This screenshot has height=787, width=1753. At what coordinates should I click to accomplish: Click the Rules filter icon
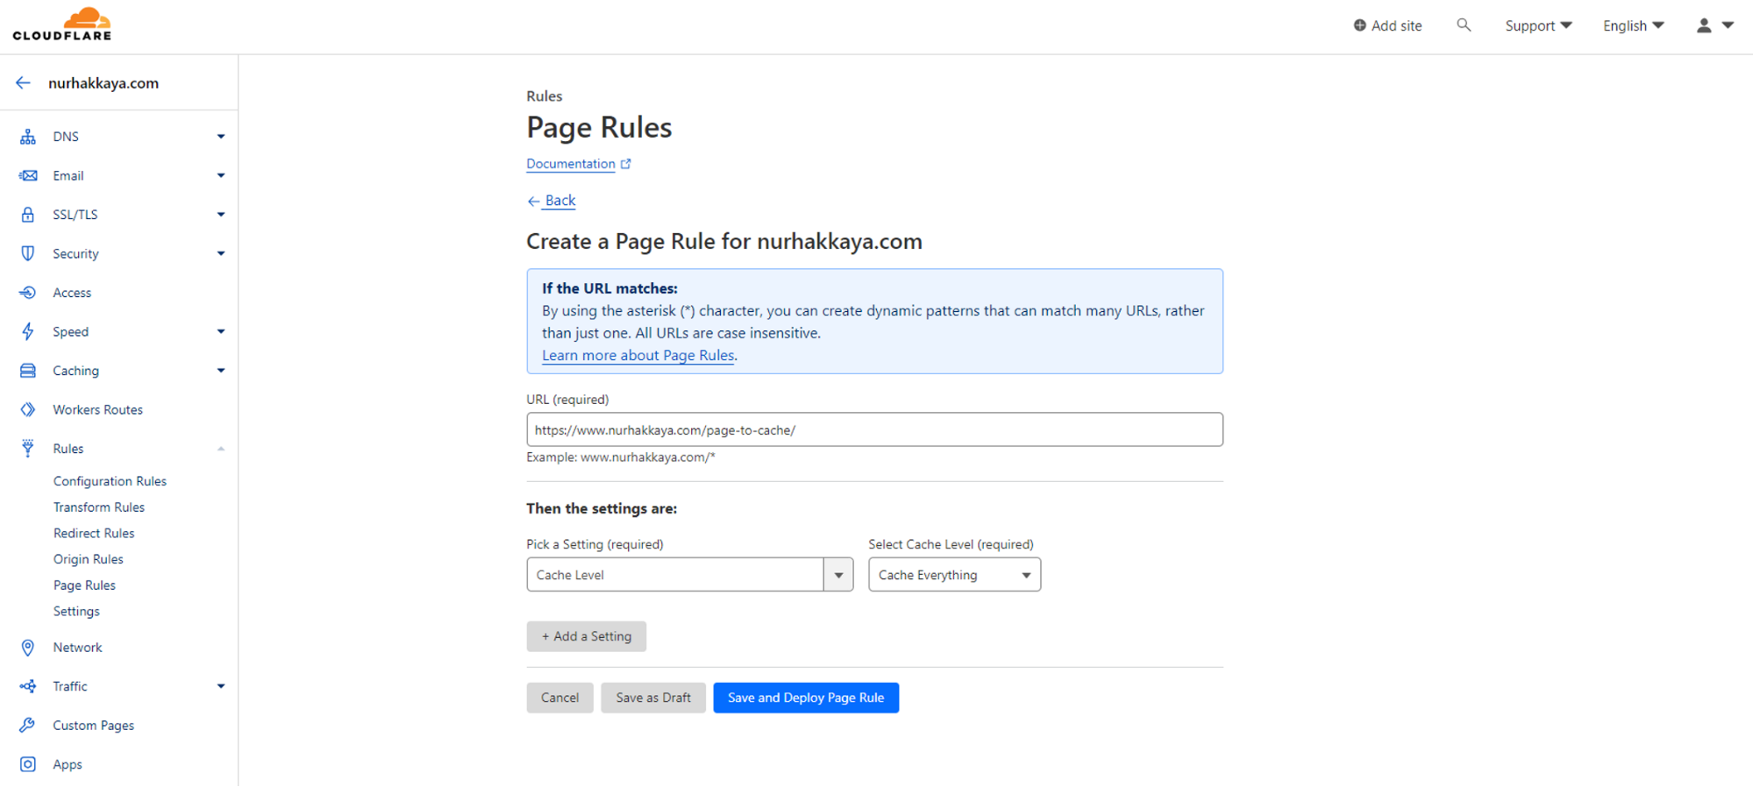point(28,449)
